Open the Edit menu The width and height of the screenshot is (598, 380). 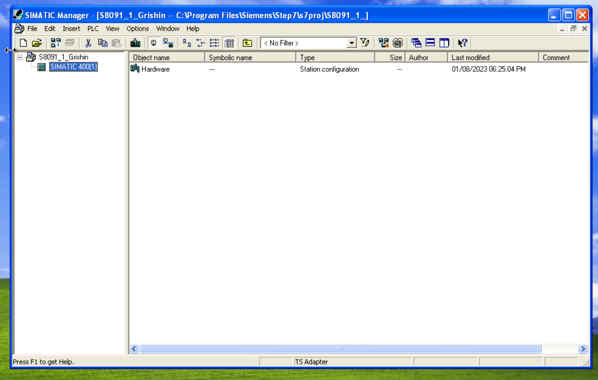coord(49,29)
